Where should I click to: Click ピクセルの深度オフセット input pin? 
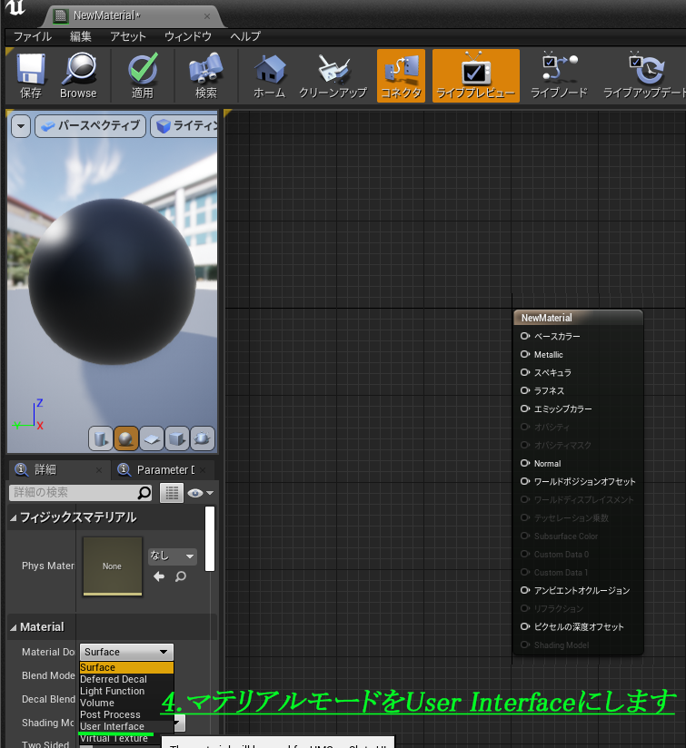point(525,626)
